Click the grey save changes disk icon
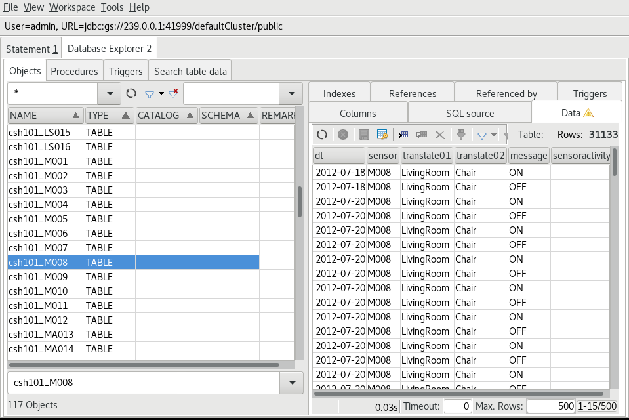Image resolution: width=629 pixels, height=420 pixels. tap(363, 135)
